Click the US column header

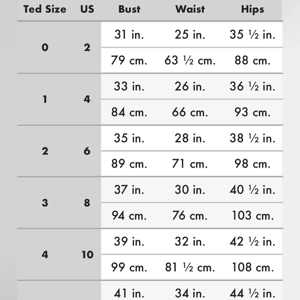click(87, 9)
